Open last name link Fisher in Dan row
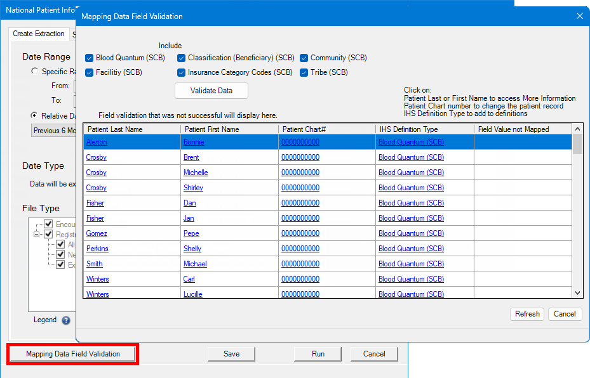The width and height of the screenshot is (590, 378). click(x=95, y=203)
